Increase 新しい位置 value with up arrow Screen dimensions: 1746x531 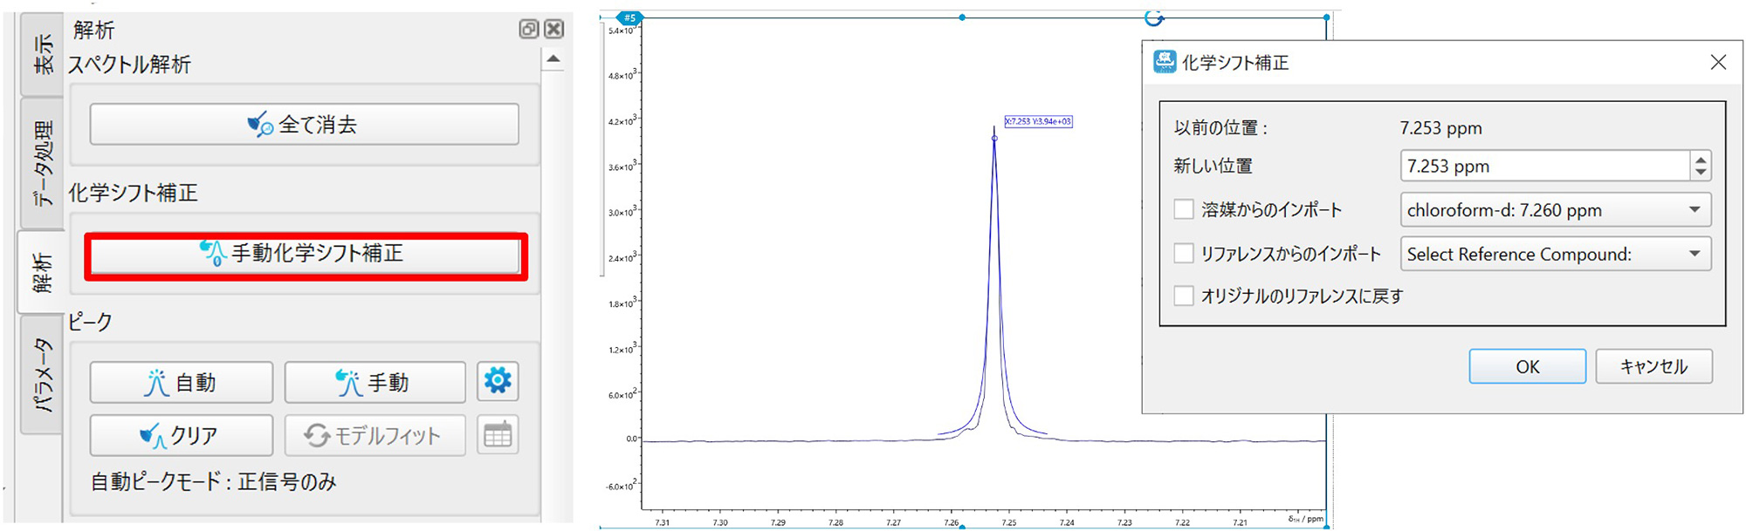pyautogui.click(x=1700, y=159)
